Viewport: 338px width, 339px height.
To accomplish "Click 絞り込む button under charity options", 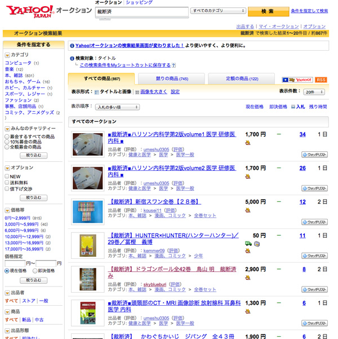I will tap(33, 155).
